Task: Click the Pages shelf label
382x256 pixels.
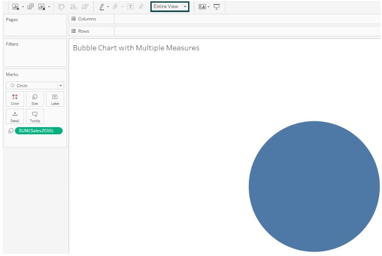Action: tap(12, 19)
